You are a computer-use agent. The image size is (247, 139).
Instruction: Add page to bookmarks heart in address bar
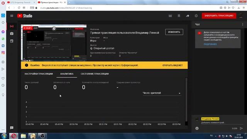(x=233, y=8)
